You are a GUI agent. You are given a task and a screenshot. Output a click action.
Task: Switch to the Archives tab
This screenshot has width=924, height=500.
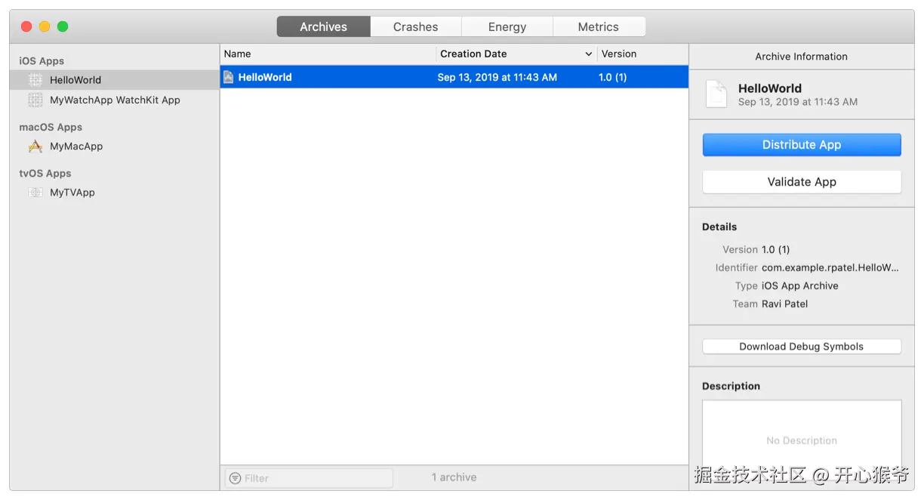pos(323,26)
